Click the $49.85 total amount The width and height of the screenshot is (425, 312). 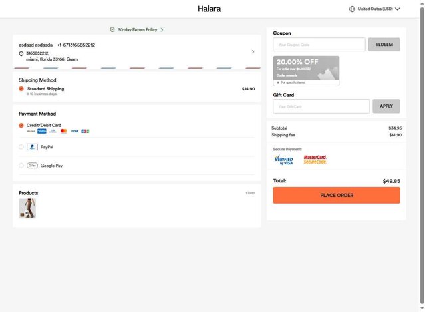click(391, 181)
